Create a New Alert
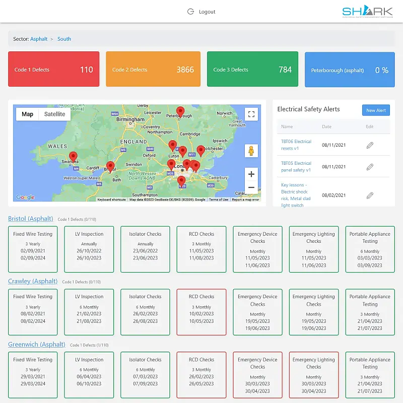Viewport: 403px width, 403px height. click(376, 110)
